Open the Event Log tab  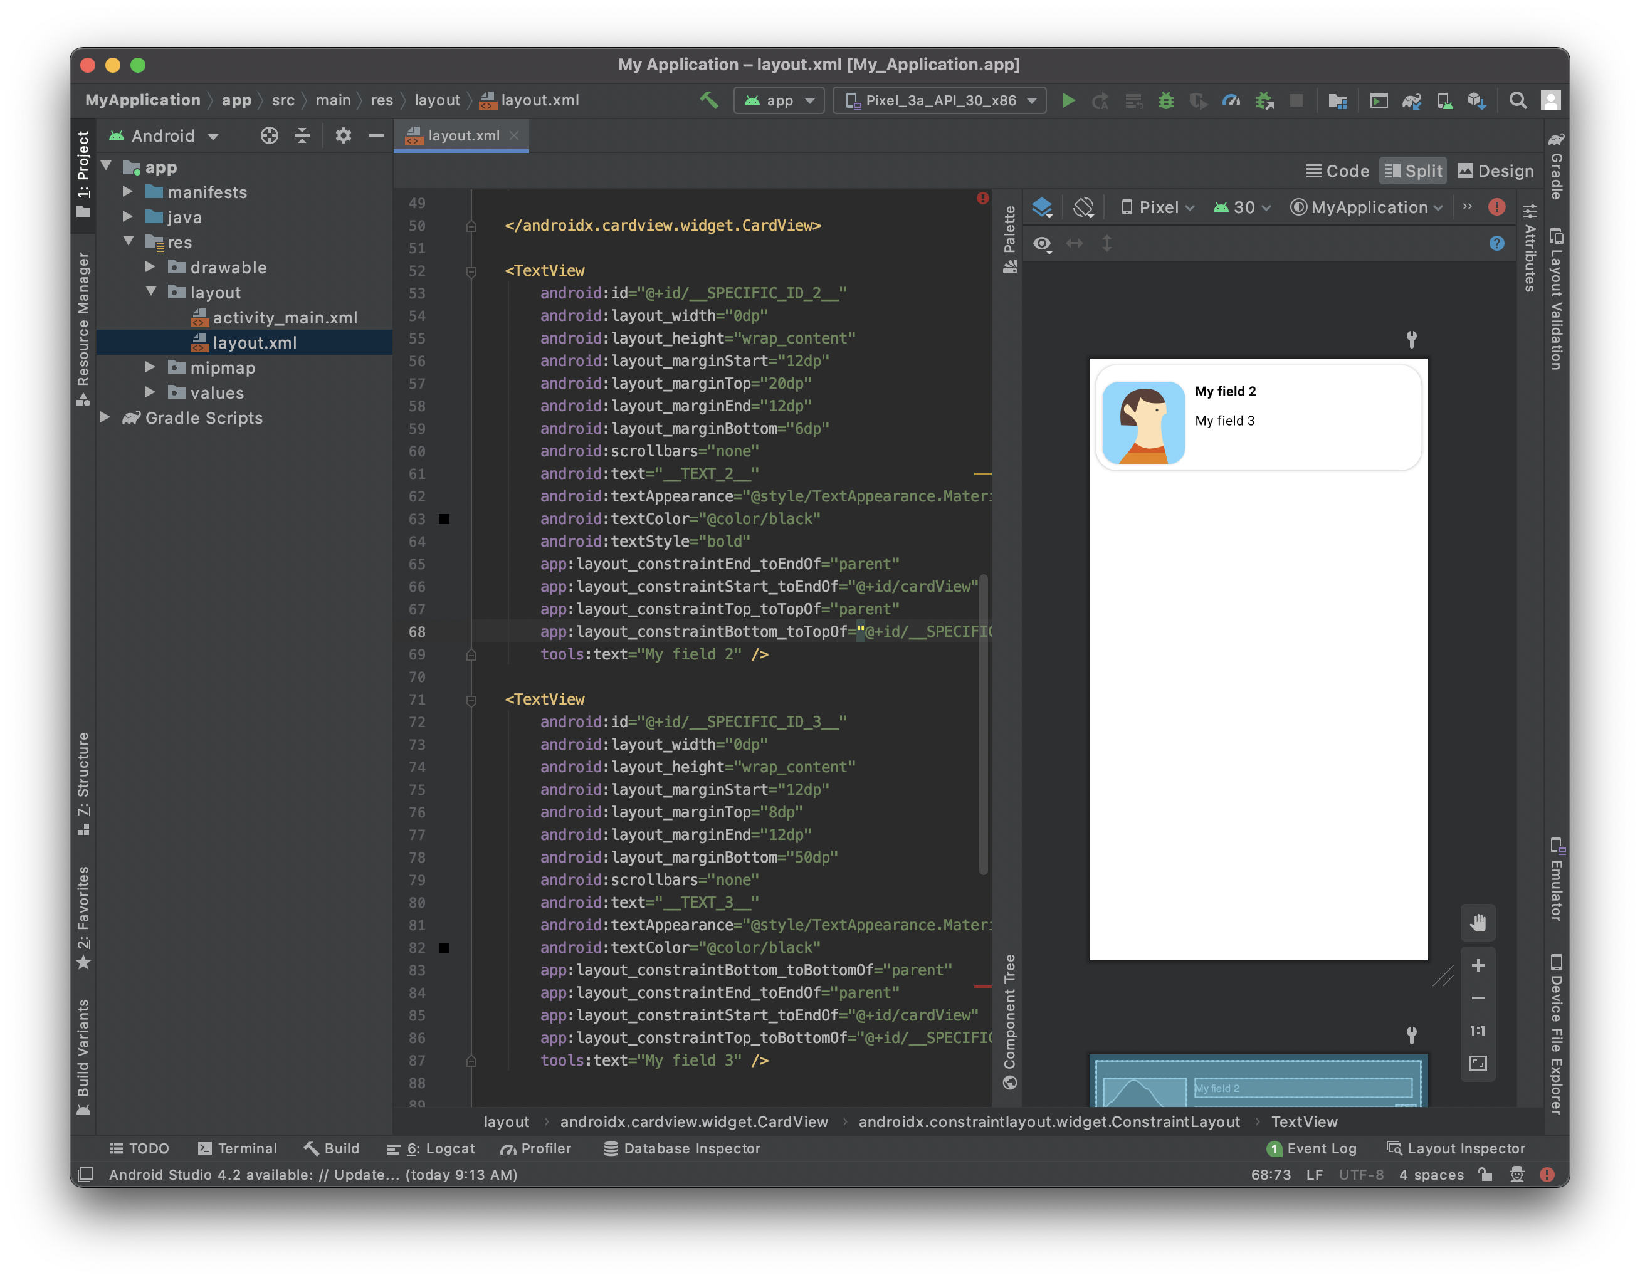(x=1312, y=1148)
